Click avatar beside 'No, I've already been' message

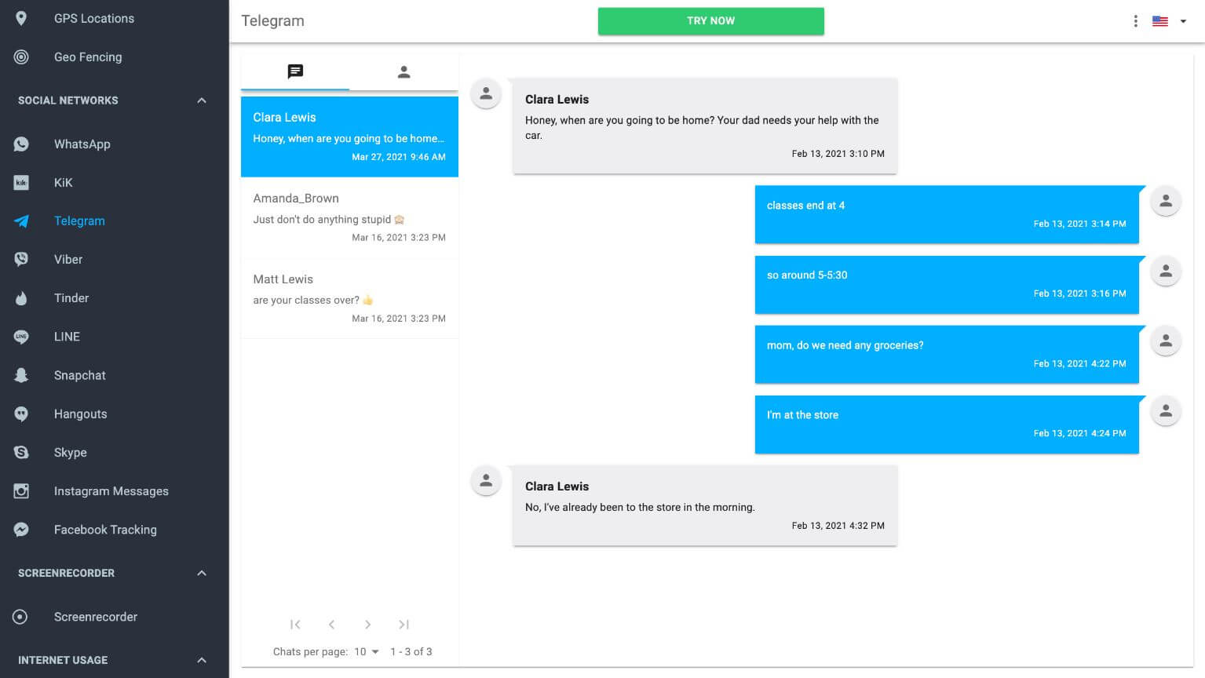pyautogui.click(x=486, y=480)
